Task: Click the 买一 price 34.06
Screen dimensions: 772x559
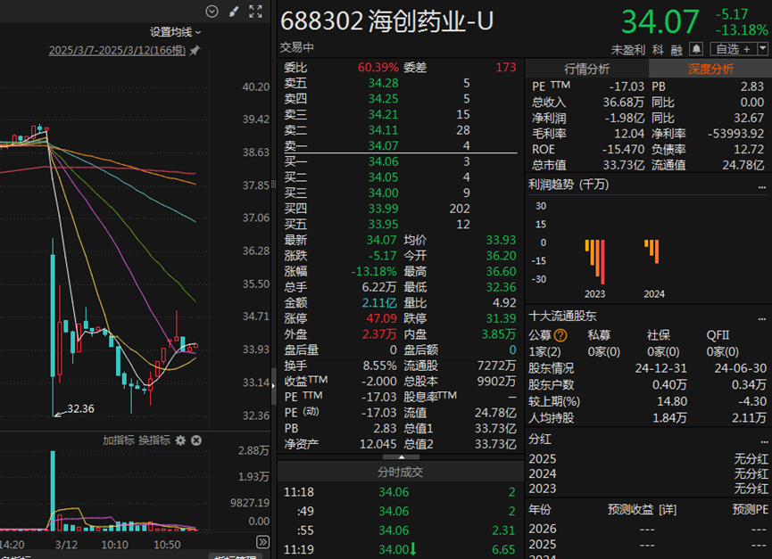Action: click(x=383, y=161)
